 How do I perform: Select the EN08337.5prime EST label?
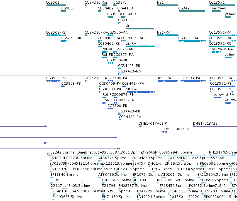coord(133,186)
